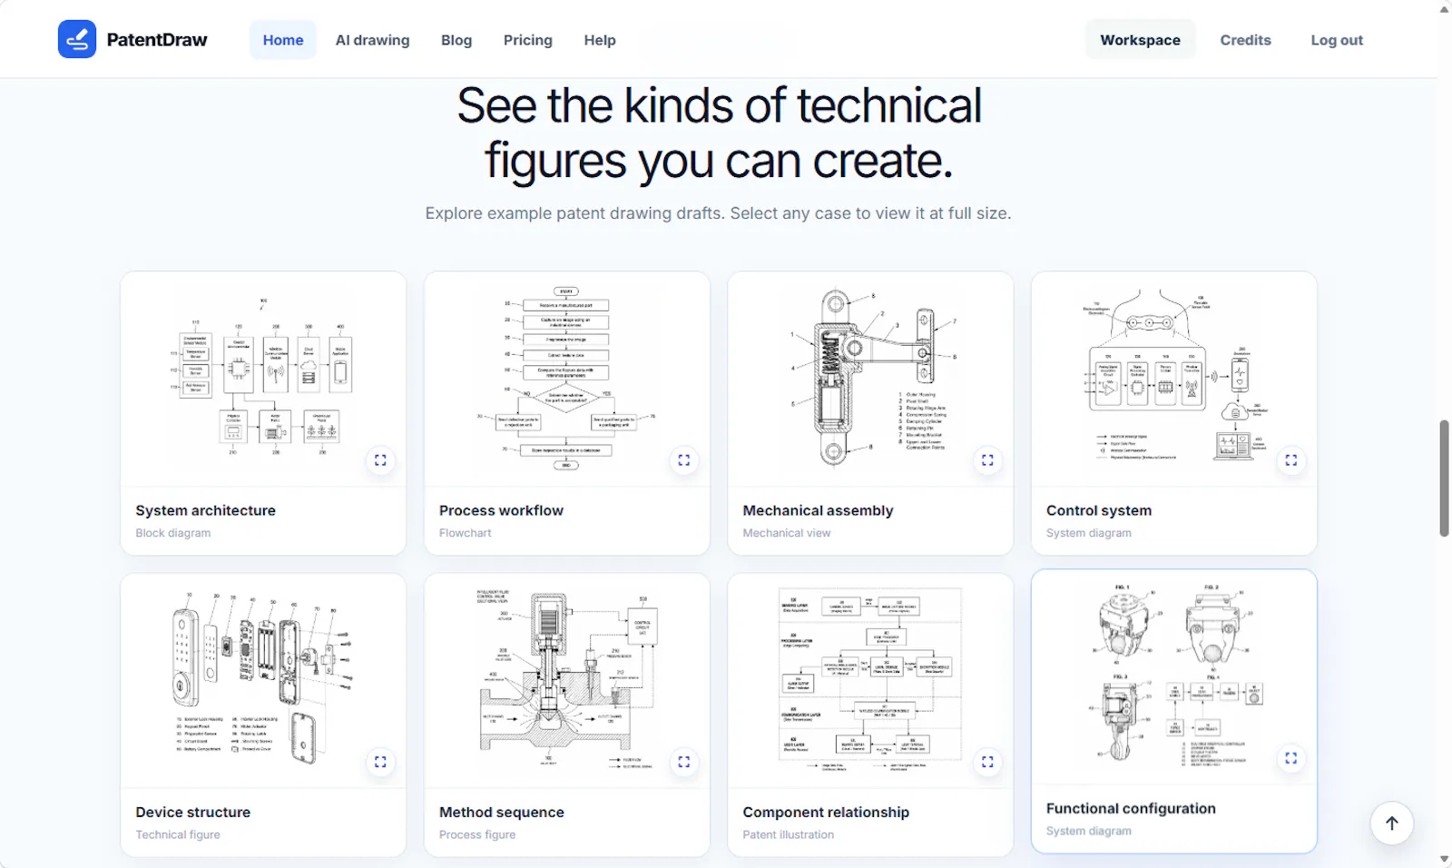The image size is (1452, 868).
Task: Expand the Device structure figure to full size
Action: (x=380, y=762)
